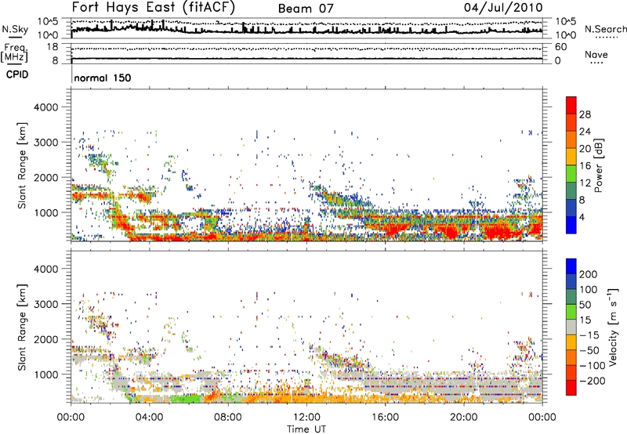Click the date '04/Jul/2010'

point(503,8)
